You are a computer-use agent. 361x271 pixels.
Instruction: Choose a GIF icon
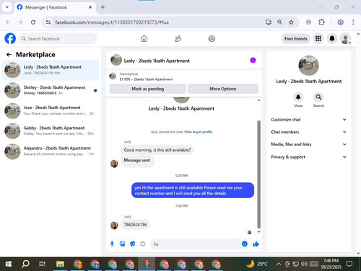pyautogui.click(x=143, y=244)
